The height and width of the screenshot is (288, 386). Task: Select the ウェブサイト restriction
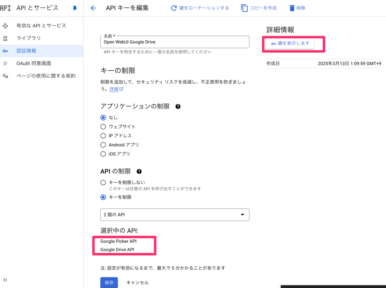103,126
